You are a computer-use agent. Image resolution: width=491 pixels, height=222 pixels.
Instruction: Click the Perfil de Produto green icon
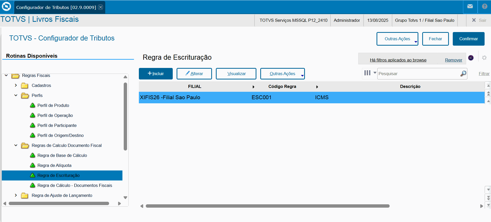33,105
